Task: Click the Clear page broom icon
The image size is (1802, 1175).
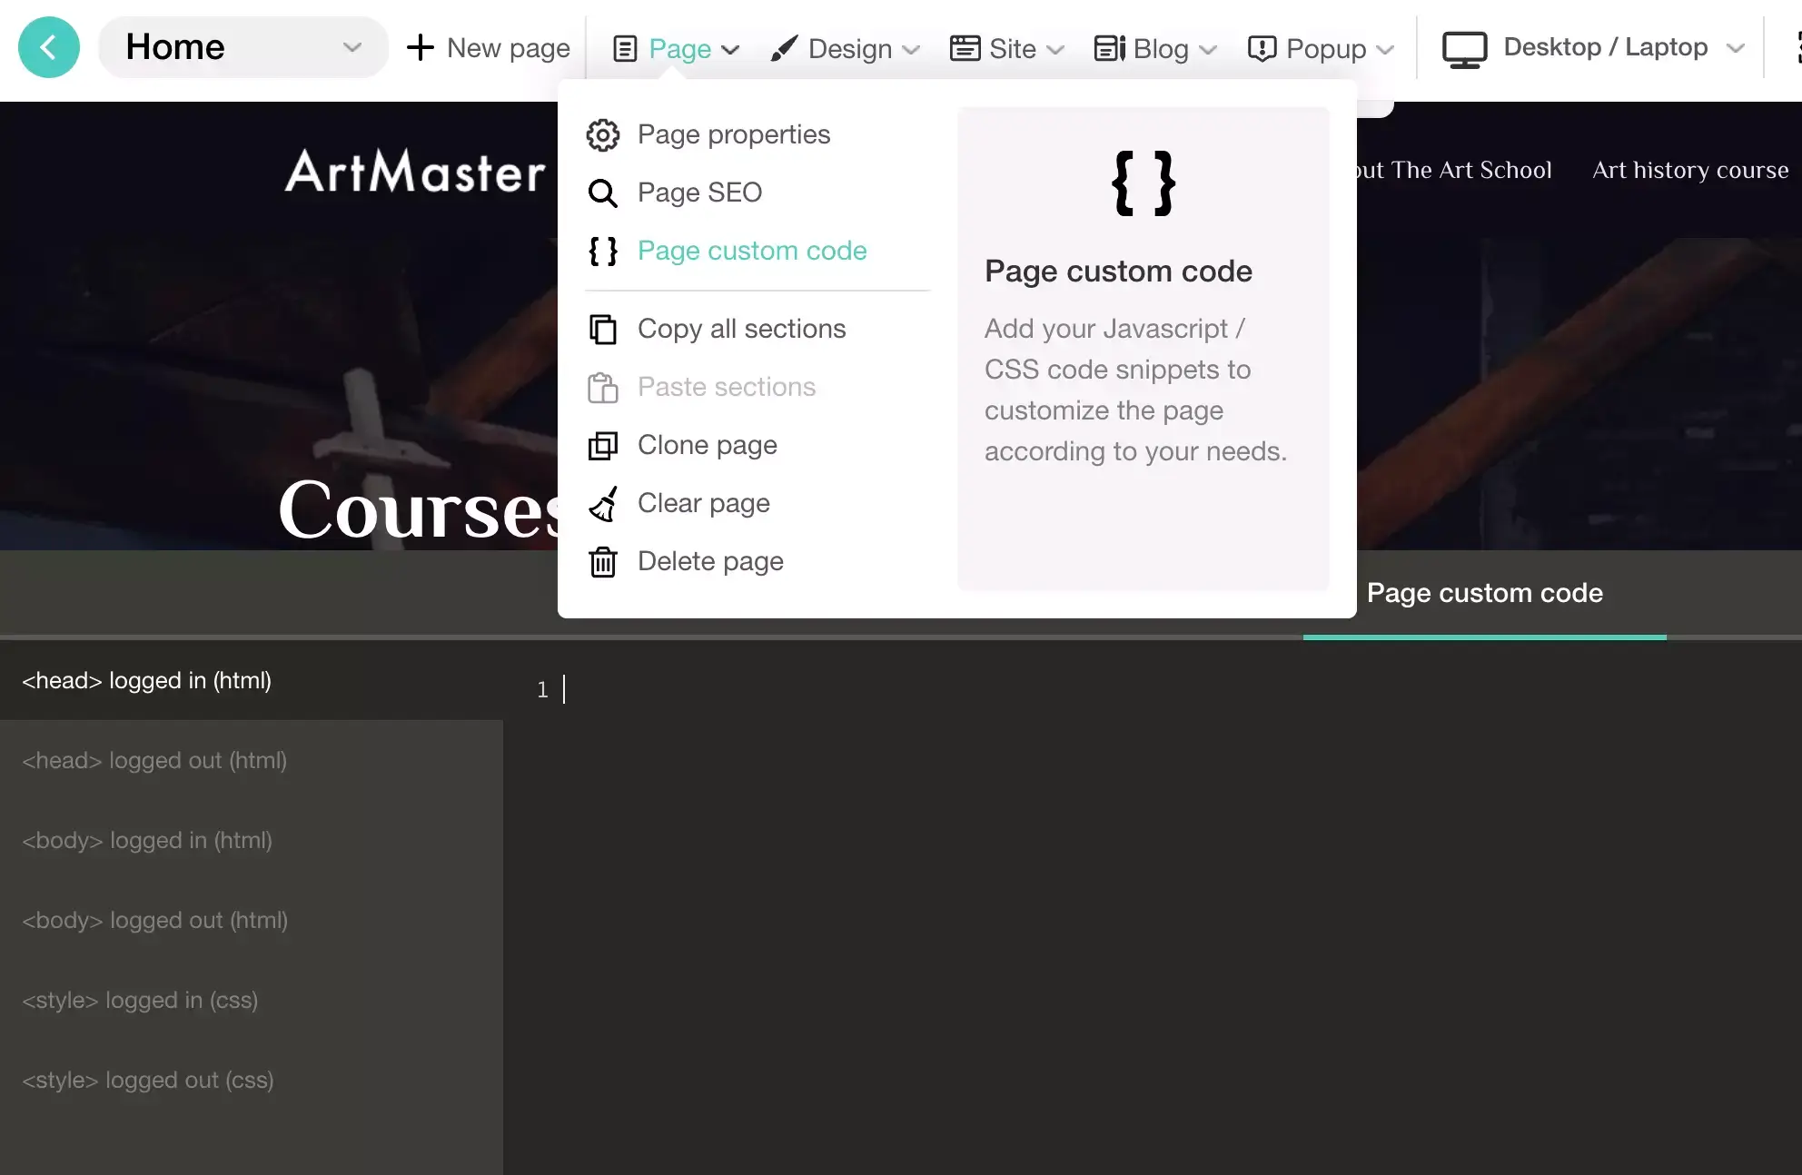Action: (x=602, y=504)
